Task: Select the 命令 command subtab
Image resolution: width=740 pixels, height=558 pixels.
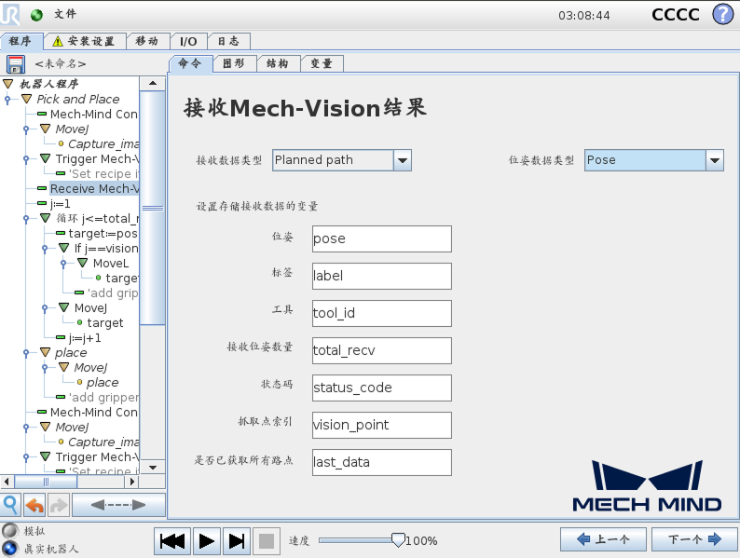Action: [x=190, y=63]
